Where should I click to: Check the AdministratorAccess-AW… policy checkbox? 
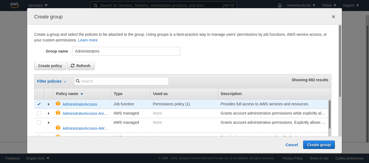39,122
